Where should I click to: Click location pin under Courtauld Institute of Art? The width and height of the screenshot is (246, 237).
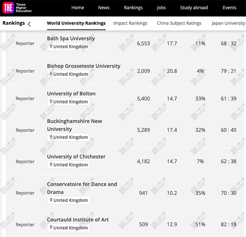point(51,228)
